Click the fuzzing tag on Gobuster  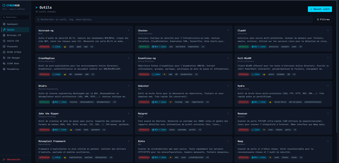(x=179, y=102)
